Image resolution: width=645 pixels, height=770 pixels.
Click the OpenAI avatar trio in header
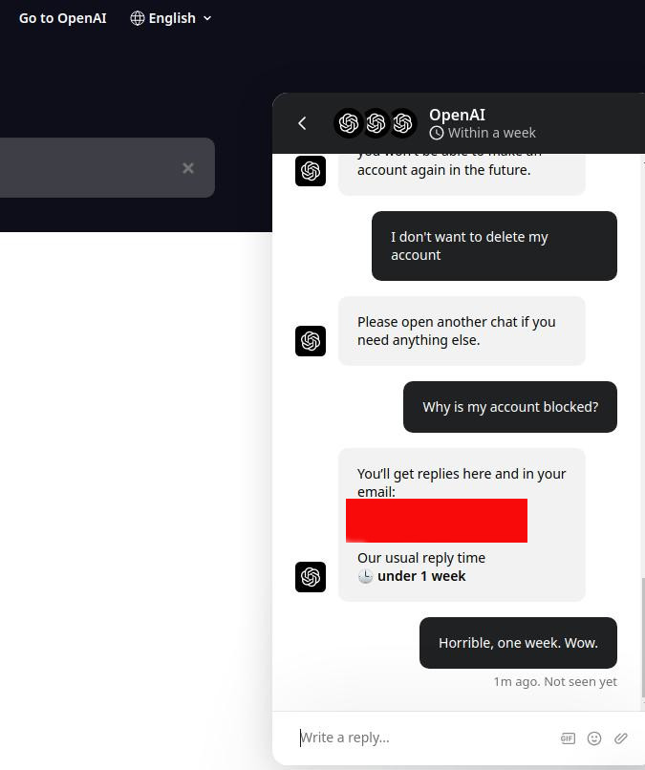click(x=376, y=123)
